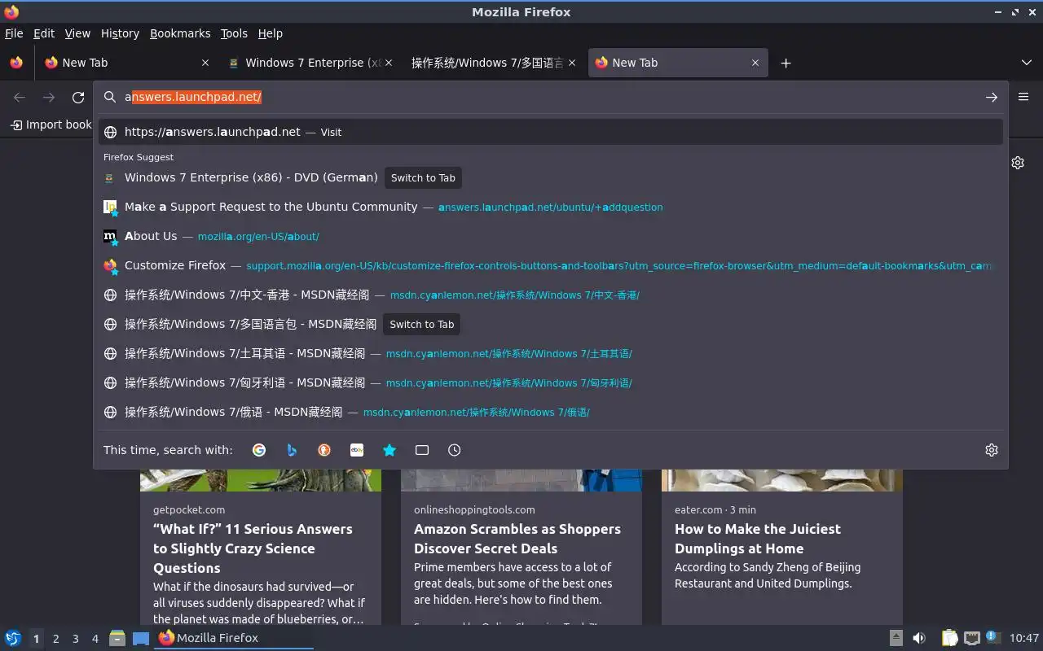Open the Help menu

(x=271, y=33)
